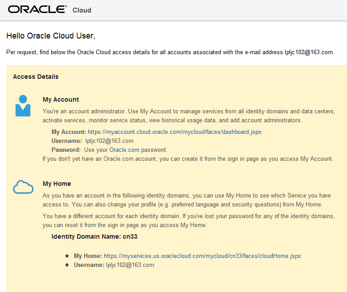Select the username email under My Home
This screenshot has width=347, height=292.
click(130, 265)
